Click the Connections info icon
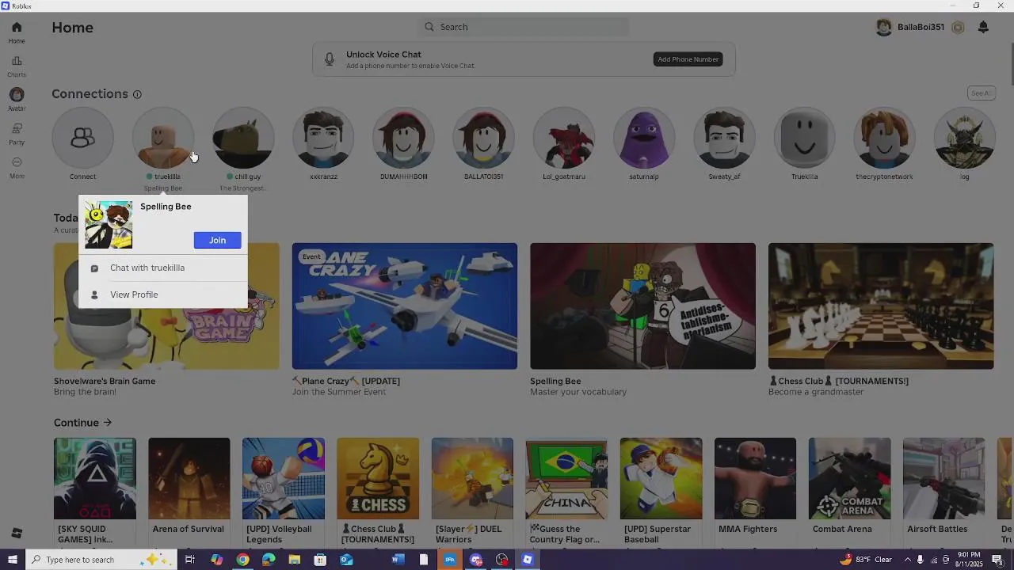Screen dimensions: 1014x570 (137, 94)
